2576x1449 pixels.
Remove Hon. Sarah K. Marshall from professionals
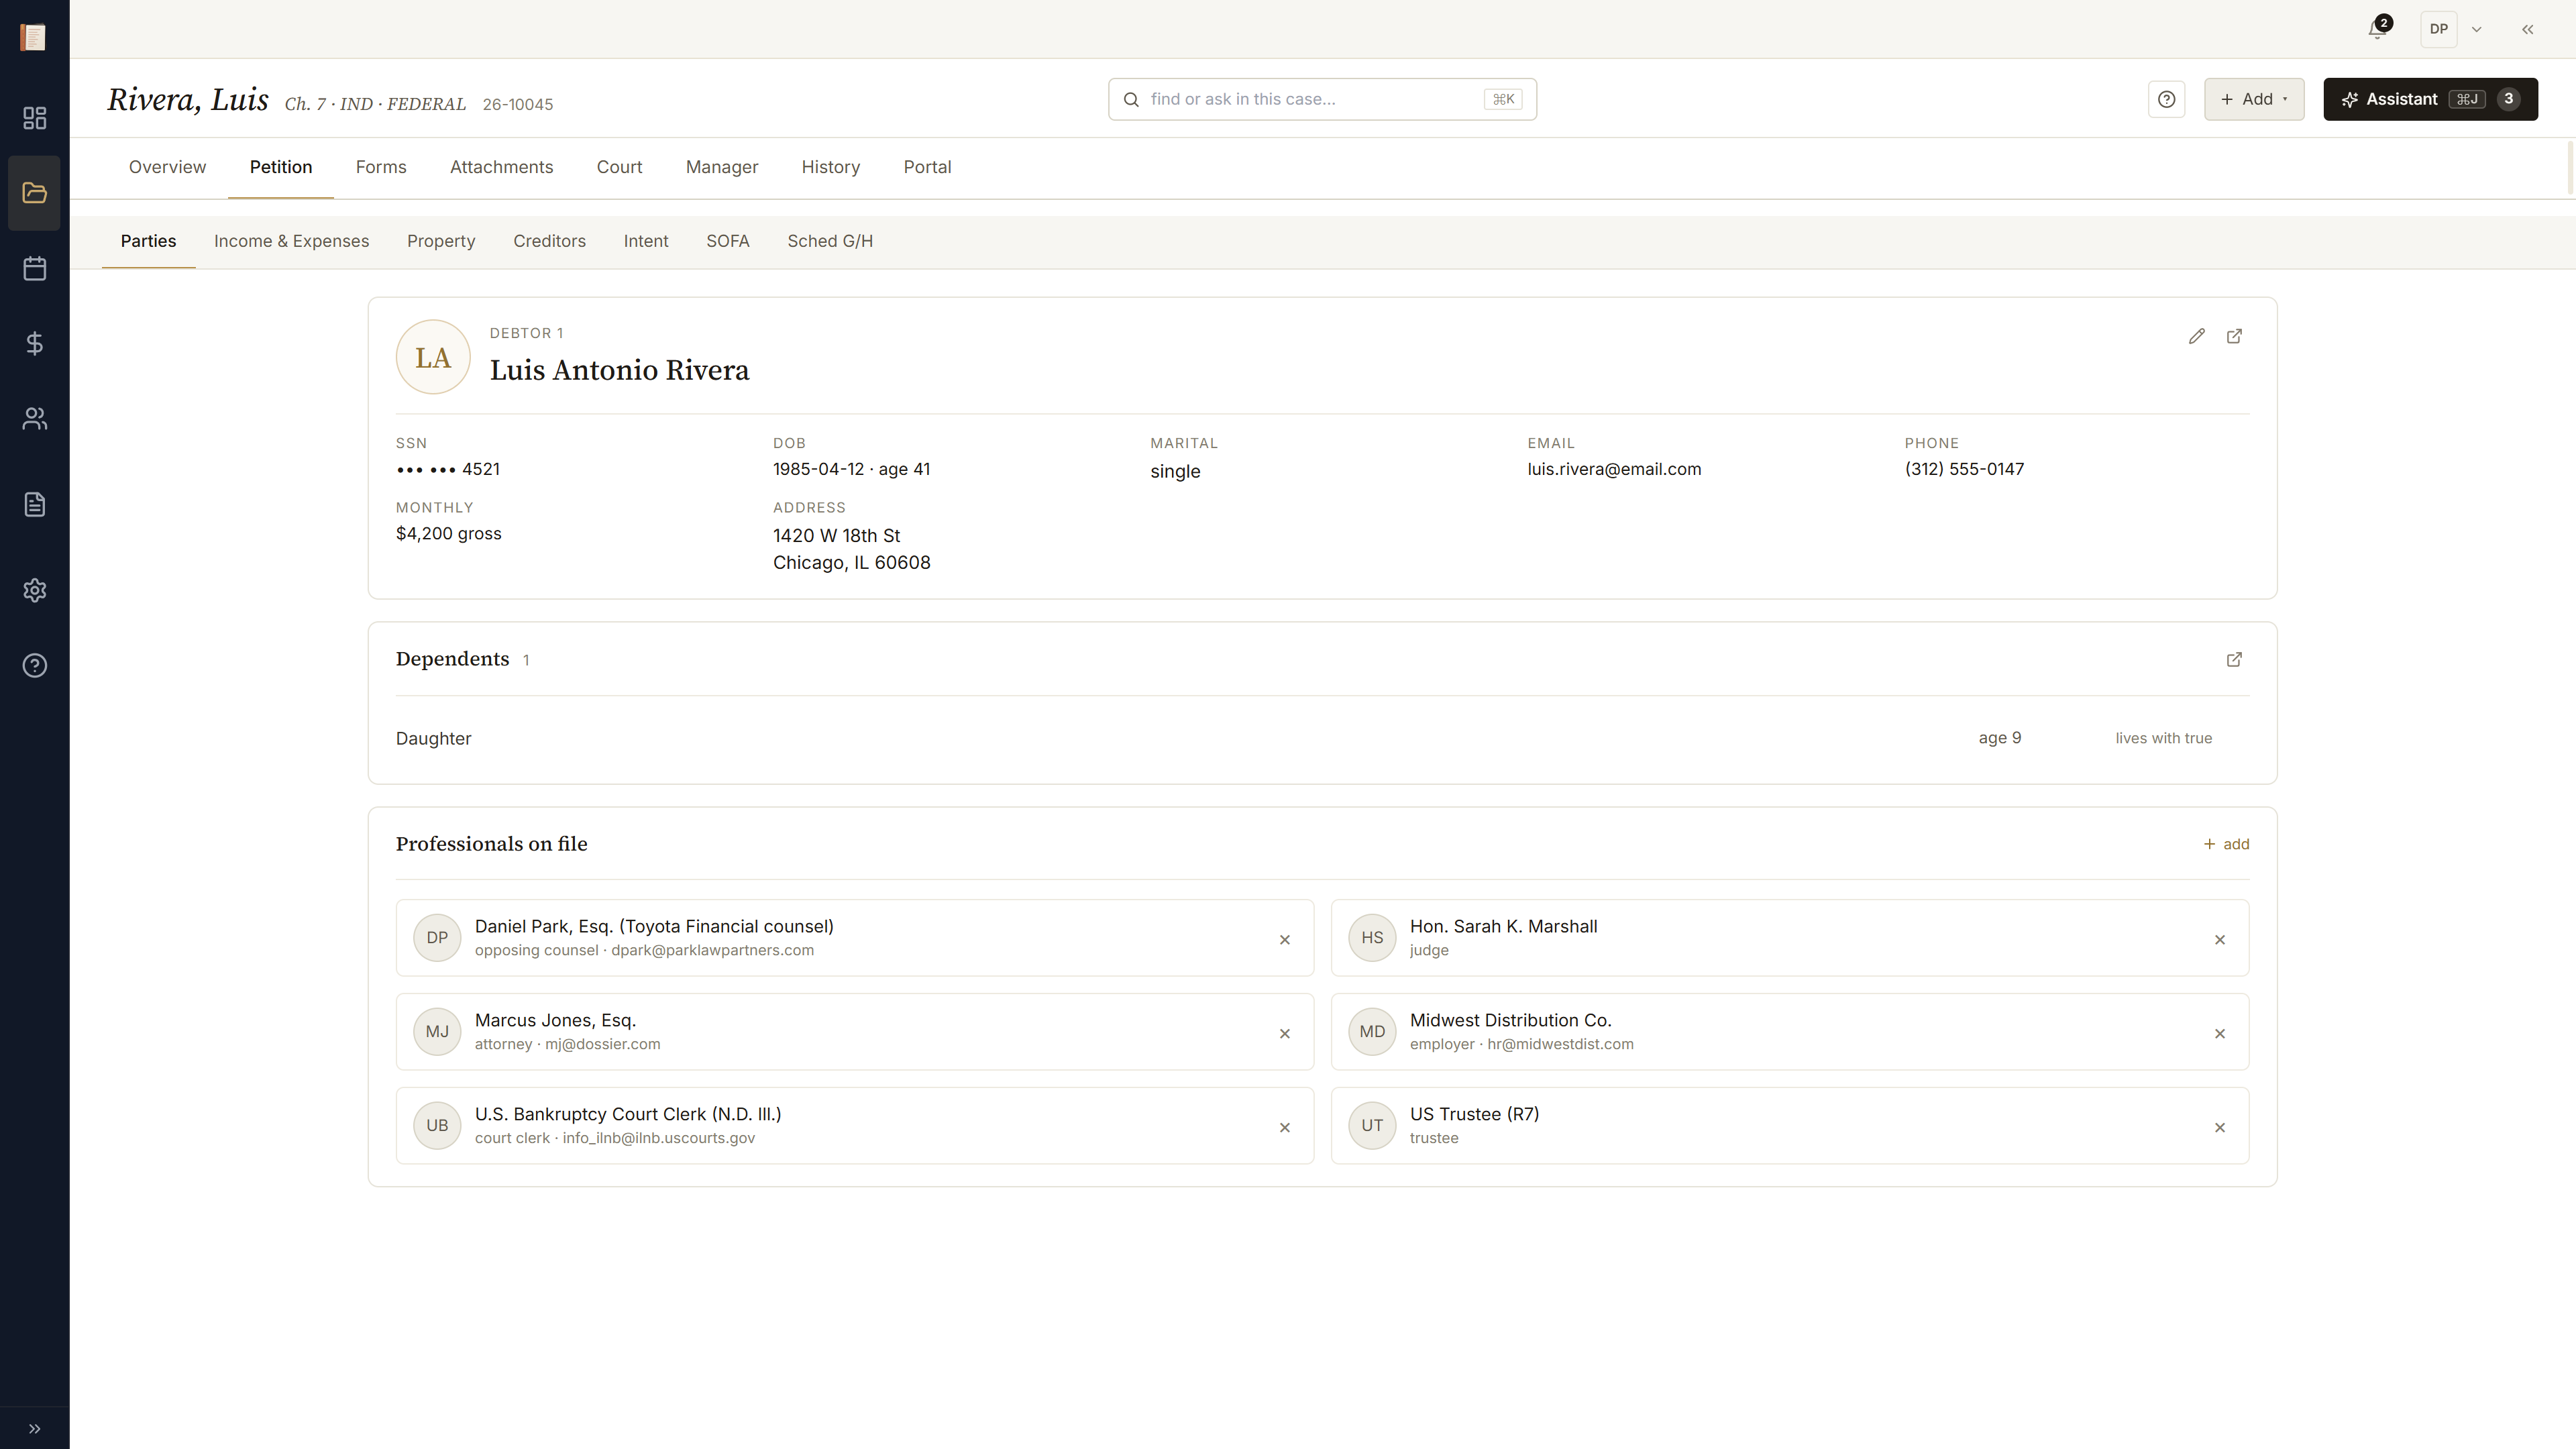[x=2220, y=939]
